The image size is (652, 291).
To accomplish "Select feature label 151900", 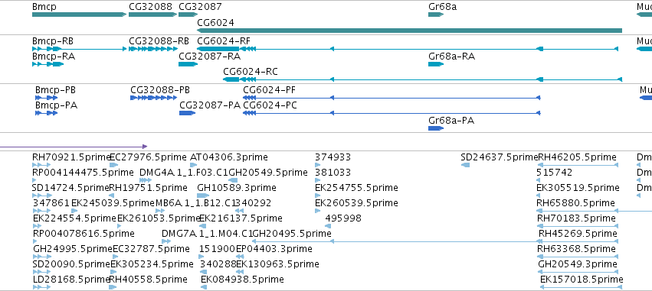I will coord(218,249).
